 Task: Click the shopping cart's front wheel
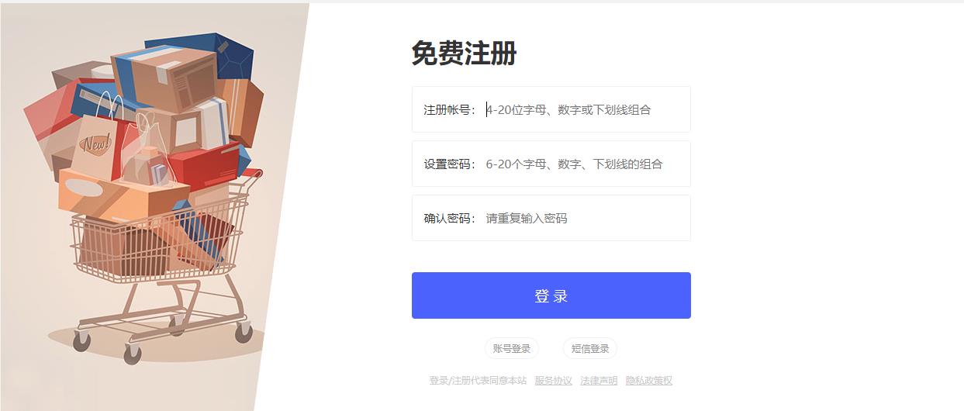(x=133, y=354)
